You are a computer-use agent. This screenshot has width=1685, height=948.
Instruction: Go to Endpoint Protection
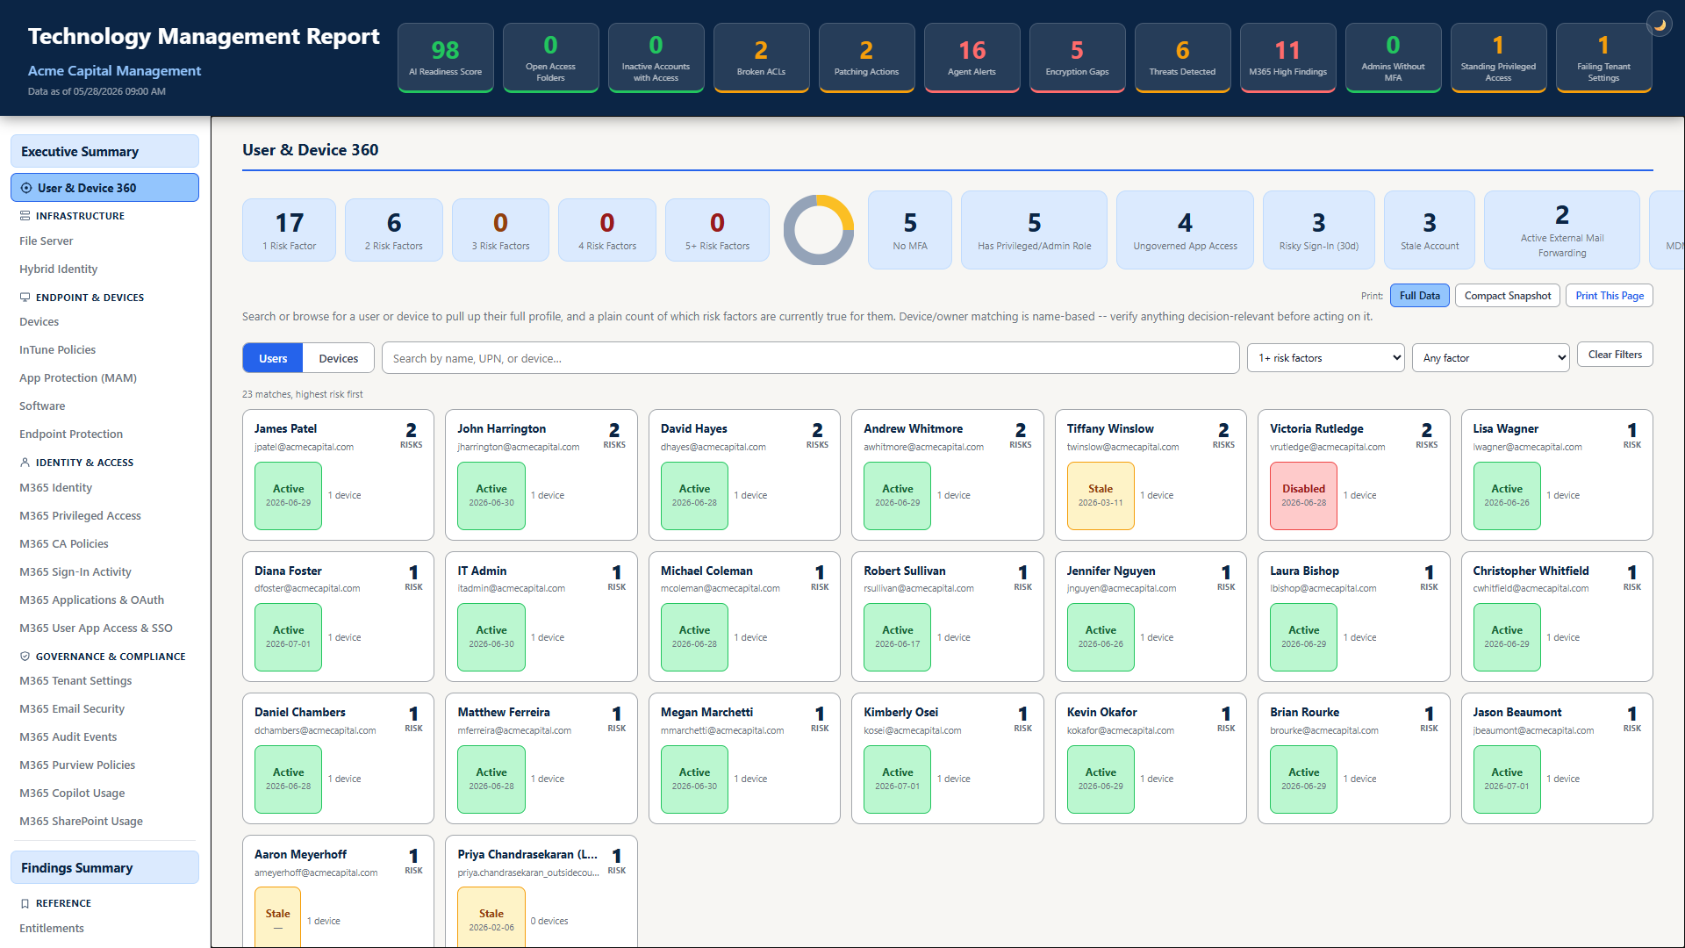tap(71, 434)
